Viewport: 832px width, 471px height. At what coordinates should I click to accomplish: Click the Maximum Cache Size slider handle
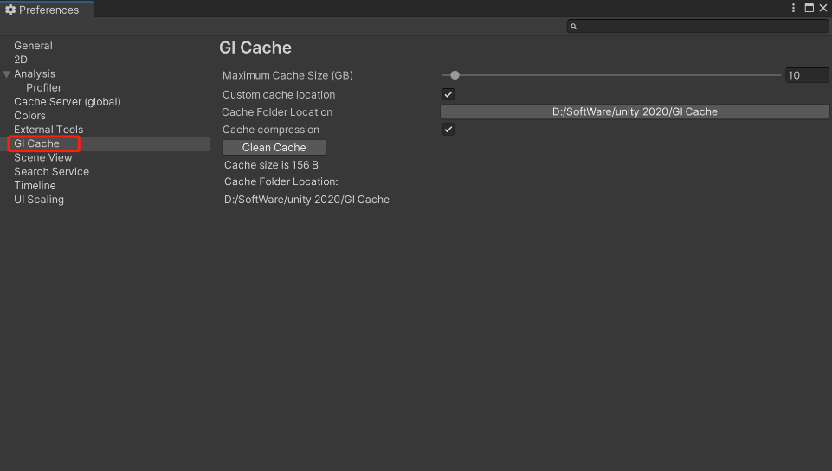click(455, 75)
